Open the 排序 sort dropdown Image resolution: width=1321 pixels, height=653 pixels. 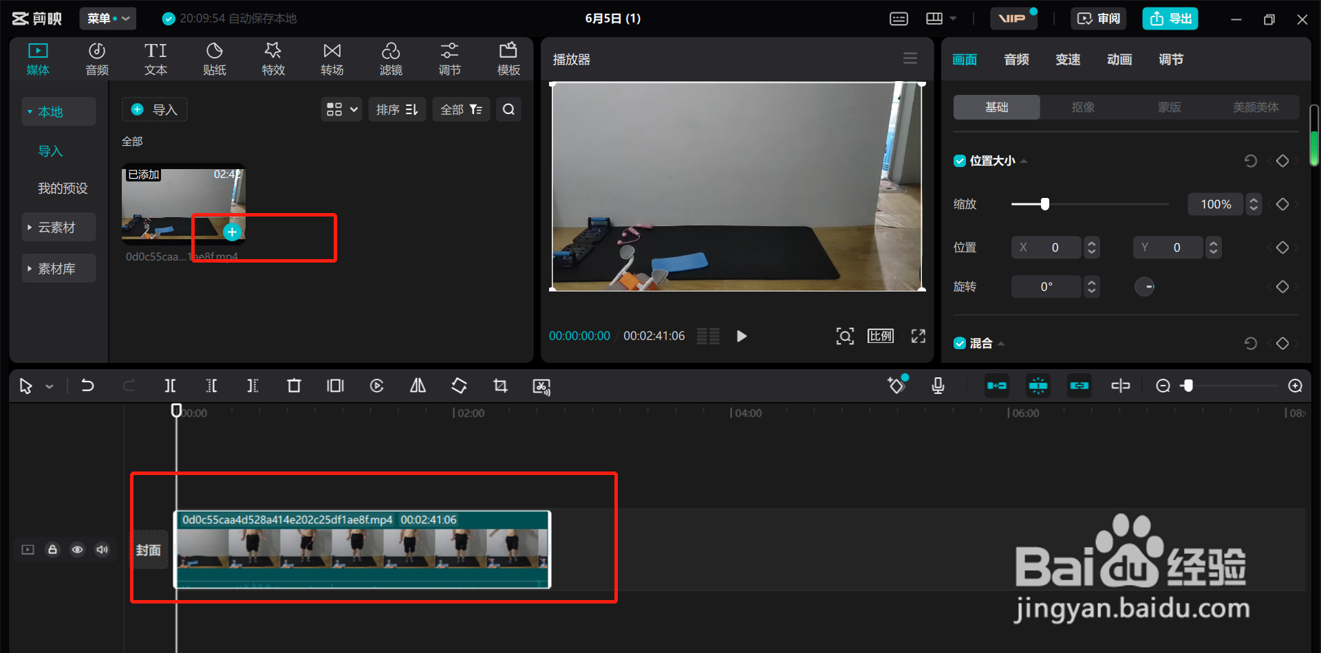tap(397, 109)
